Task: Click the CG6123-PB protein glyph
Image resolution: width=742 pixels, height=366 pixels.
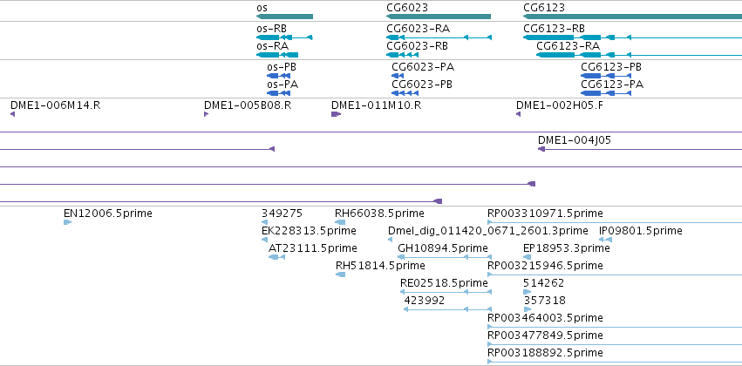Action: tap(606, 76)
